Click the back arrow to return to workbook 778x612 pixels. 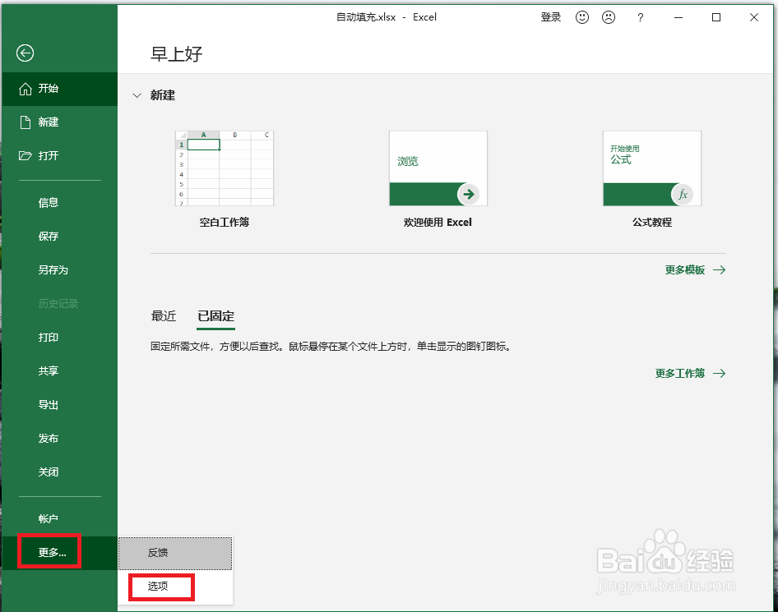click(x=25, y=53)
